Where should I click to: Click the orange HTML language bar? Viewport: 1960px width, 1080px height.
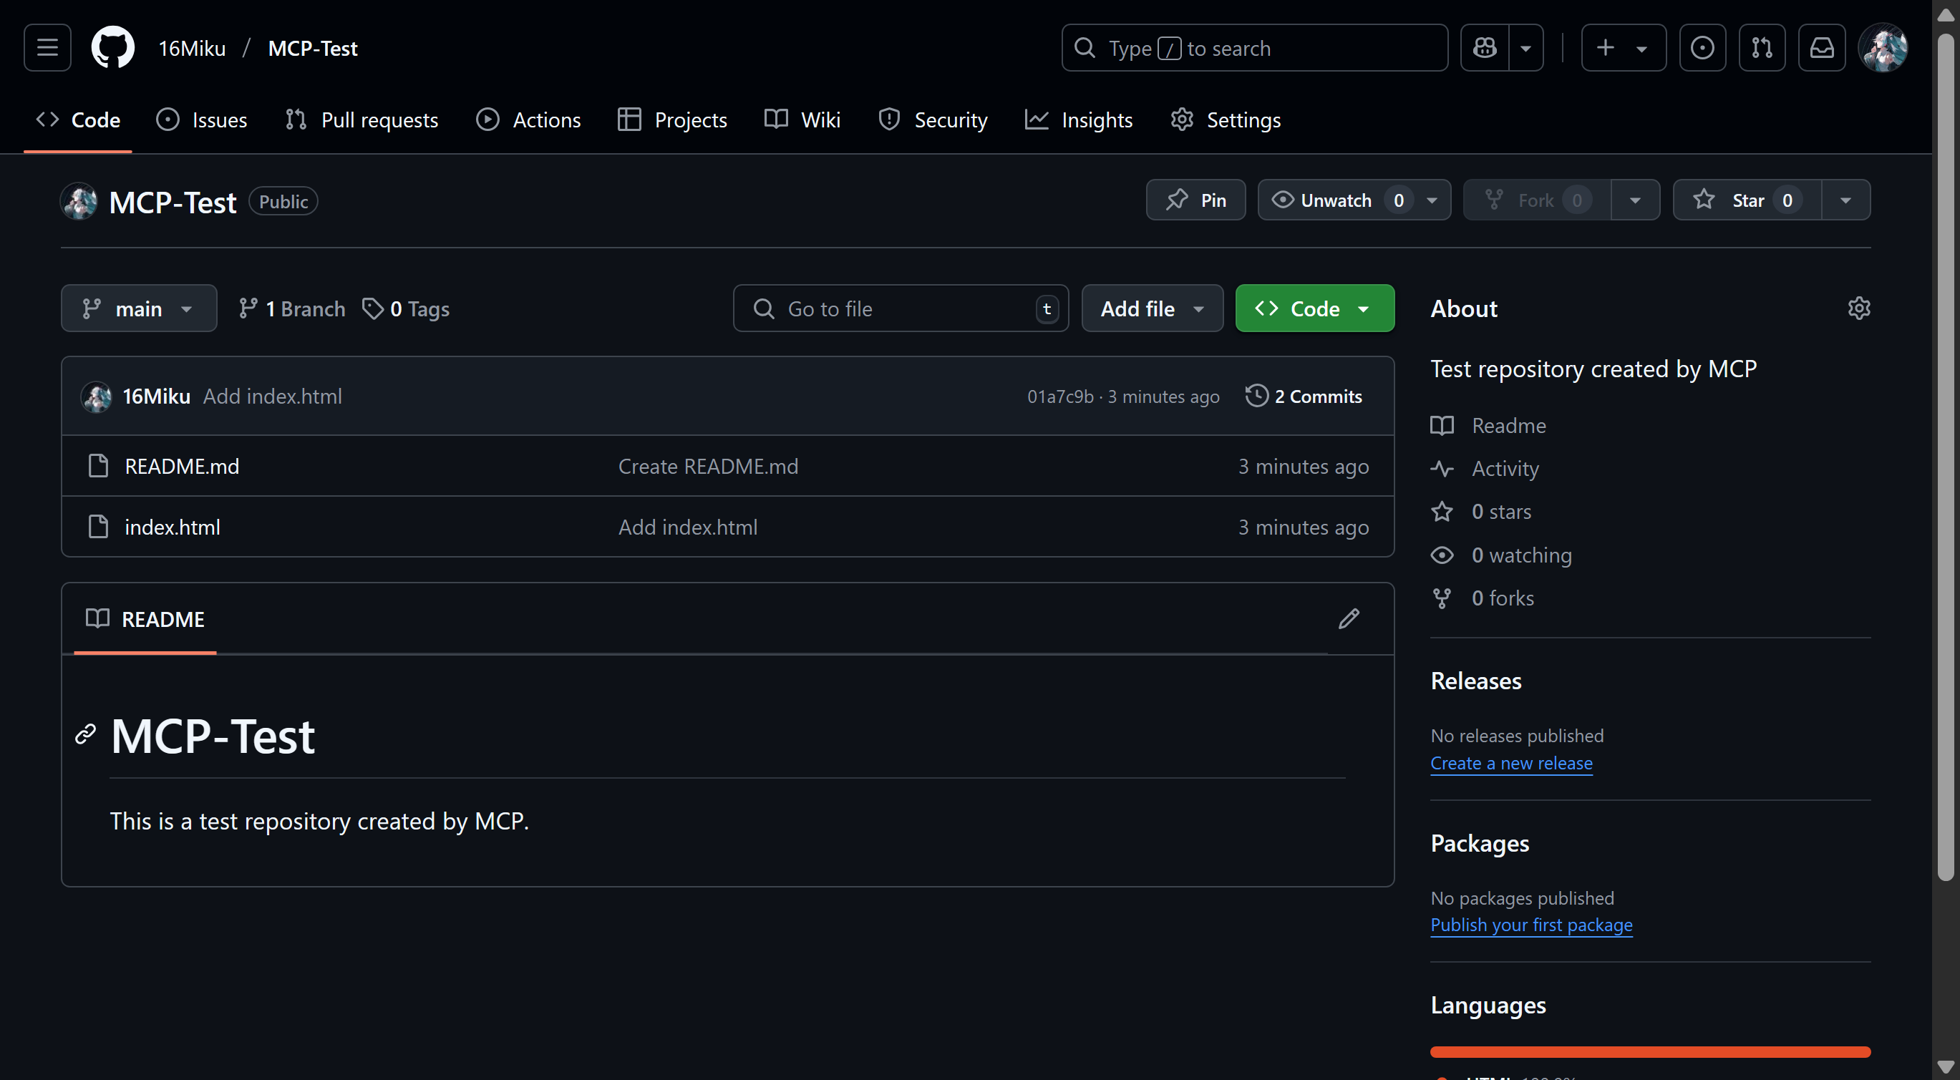point(1649,1052)
